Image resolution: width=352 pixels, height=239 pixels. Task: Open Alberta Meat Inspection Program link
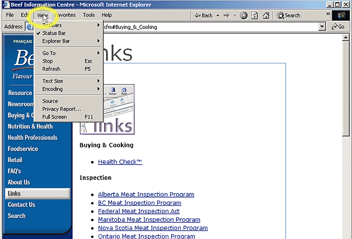[x=146, y=195]
